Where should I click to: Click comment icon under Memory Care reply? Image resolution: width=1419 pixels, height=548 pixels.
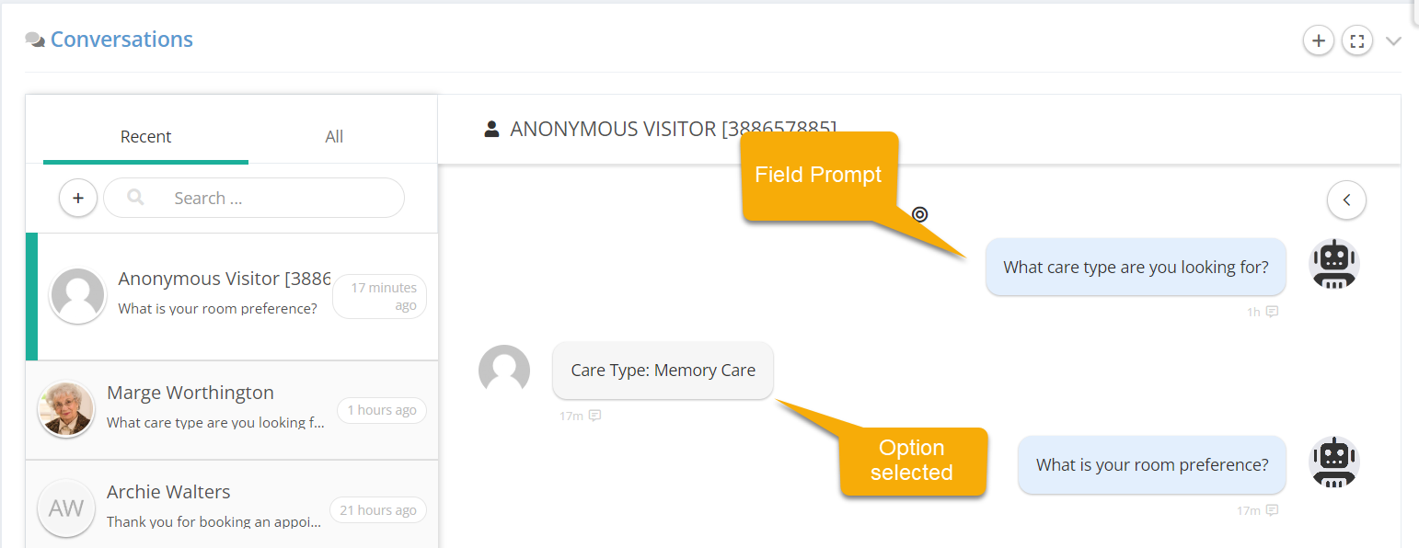(594, 416)
